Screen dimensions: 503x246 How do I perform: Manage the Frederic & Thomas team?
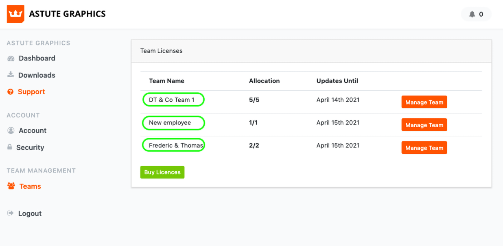point(424,148)
